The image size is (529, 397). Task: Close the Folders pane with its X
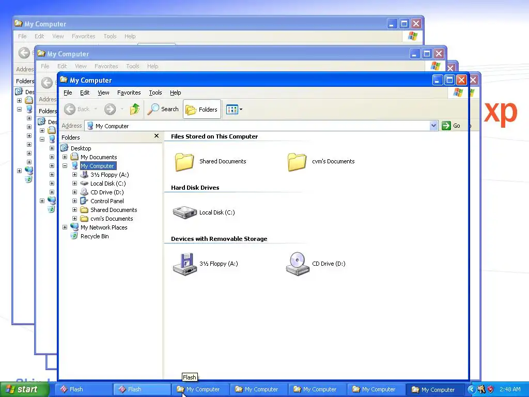[156, 136]
